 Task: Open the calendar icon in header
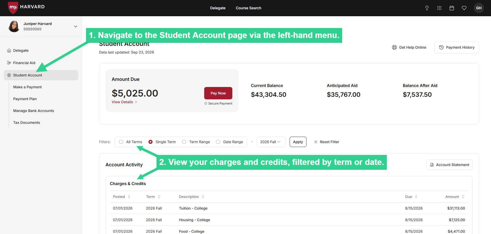coord(452,8)
